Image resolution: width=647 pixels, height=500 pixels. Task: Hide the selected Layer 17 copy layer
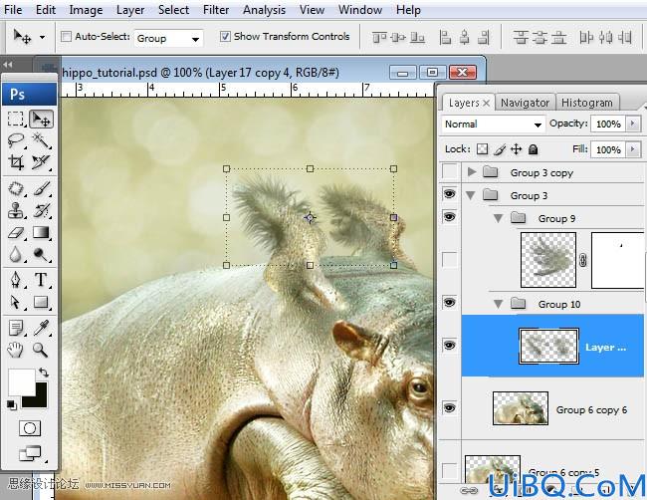[x=450, y=346]
